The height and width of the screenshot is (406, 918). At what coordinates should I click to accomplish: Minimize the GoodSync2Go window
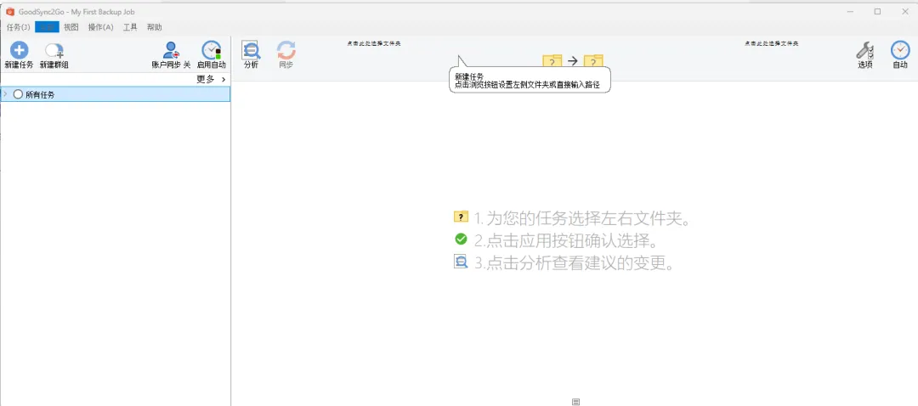pos(849,11)
